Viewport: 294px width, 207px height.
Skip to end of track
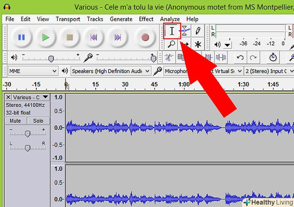[118, 37]
